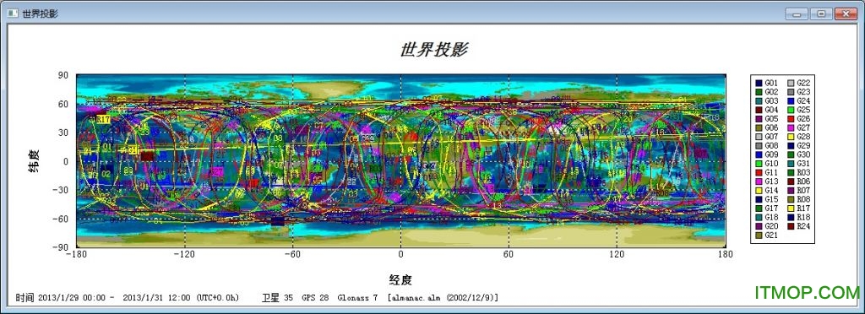Click the GPS 28 status entry
Screen dimensions: 865x314
point(315,298)
